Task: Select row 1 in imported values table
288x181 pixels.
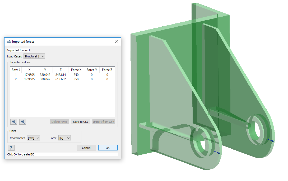Action: [x=16, y=75]
